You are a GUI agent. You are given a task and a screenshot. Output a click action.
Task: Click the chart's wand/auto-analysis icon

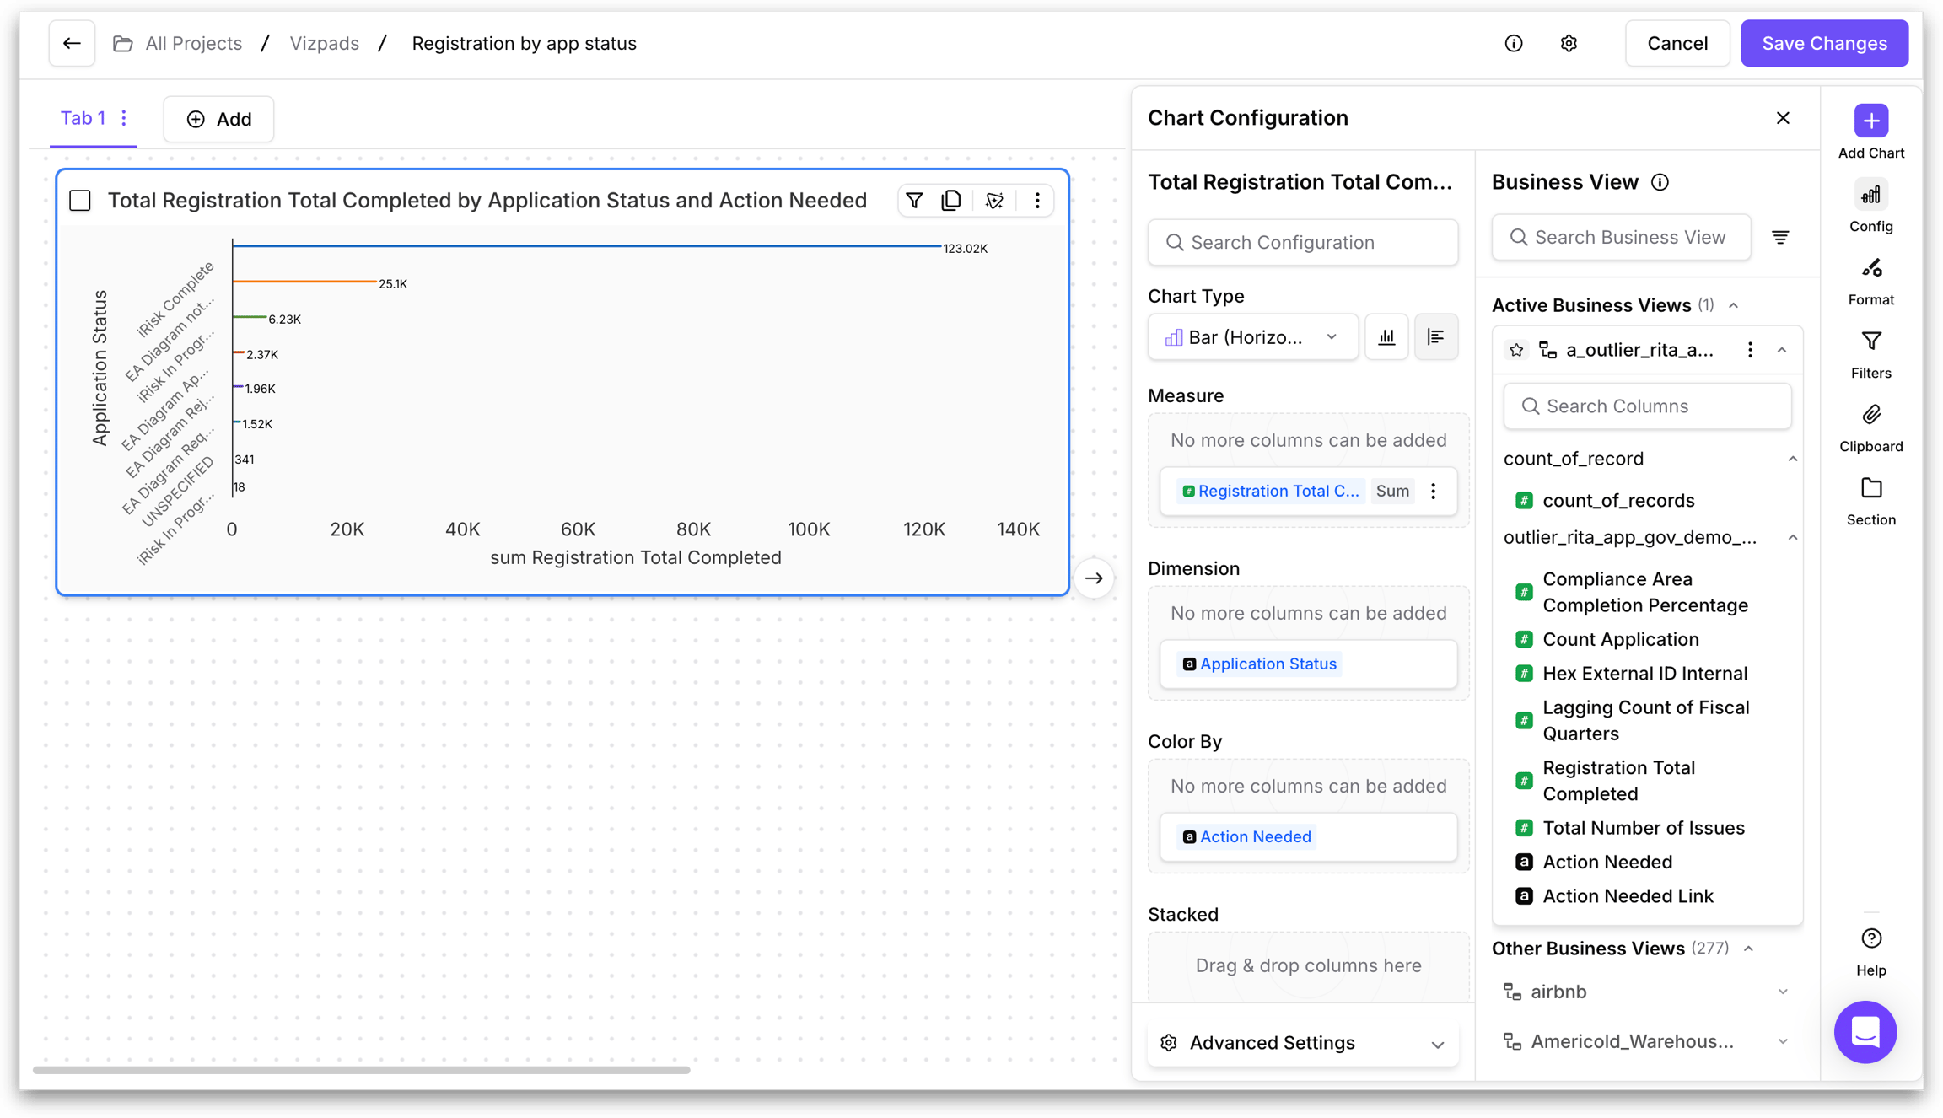[995, 200]
